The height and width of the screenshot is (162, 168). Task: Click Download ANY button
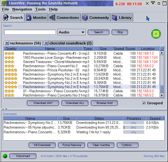pyautogui.click(x=43, y=103)
